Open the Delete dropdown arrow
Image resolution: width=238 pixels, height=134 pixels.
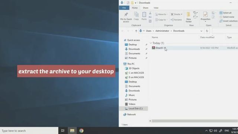(182, 14)
